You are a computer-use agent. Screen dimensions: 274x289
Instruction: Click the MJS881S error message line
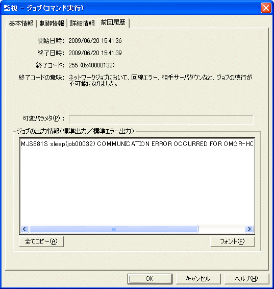pyautogui.click(x=137, y=144)
